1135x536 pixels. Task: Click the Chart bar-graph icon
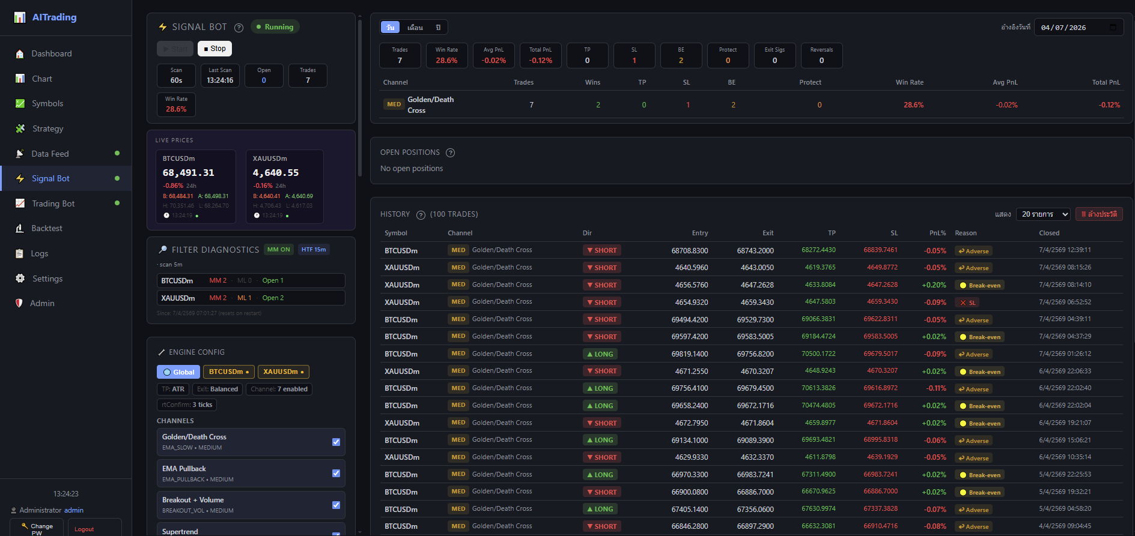pyautogui.click(x=20, y=79)
